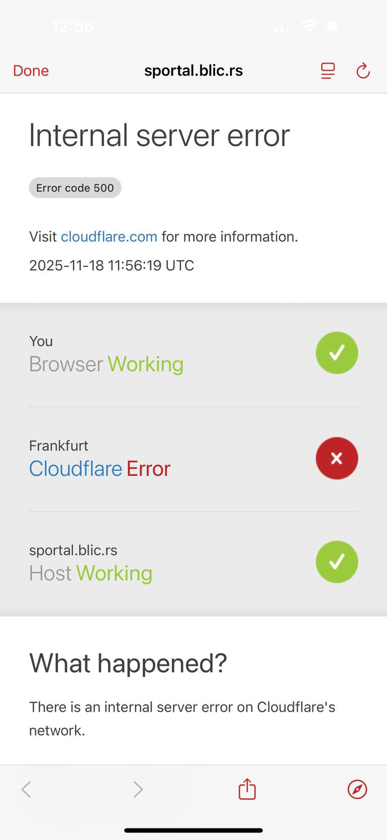387x840 pixels.
Task: Tap the sportal.blic.rs address title
Action: click(x=193, y=70)
